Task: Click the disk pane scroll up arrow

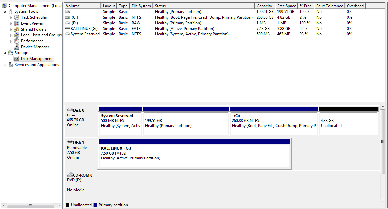Action: point(382,106)
